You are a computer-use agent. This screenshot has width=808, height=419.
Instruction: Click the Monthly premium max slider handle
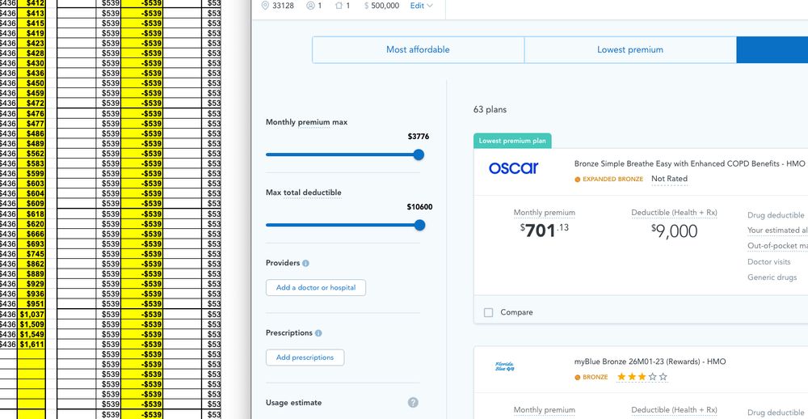pos(419,154)
